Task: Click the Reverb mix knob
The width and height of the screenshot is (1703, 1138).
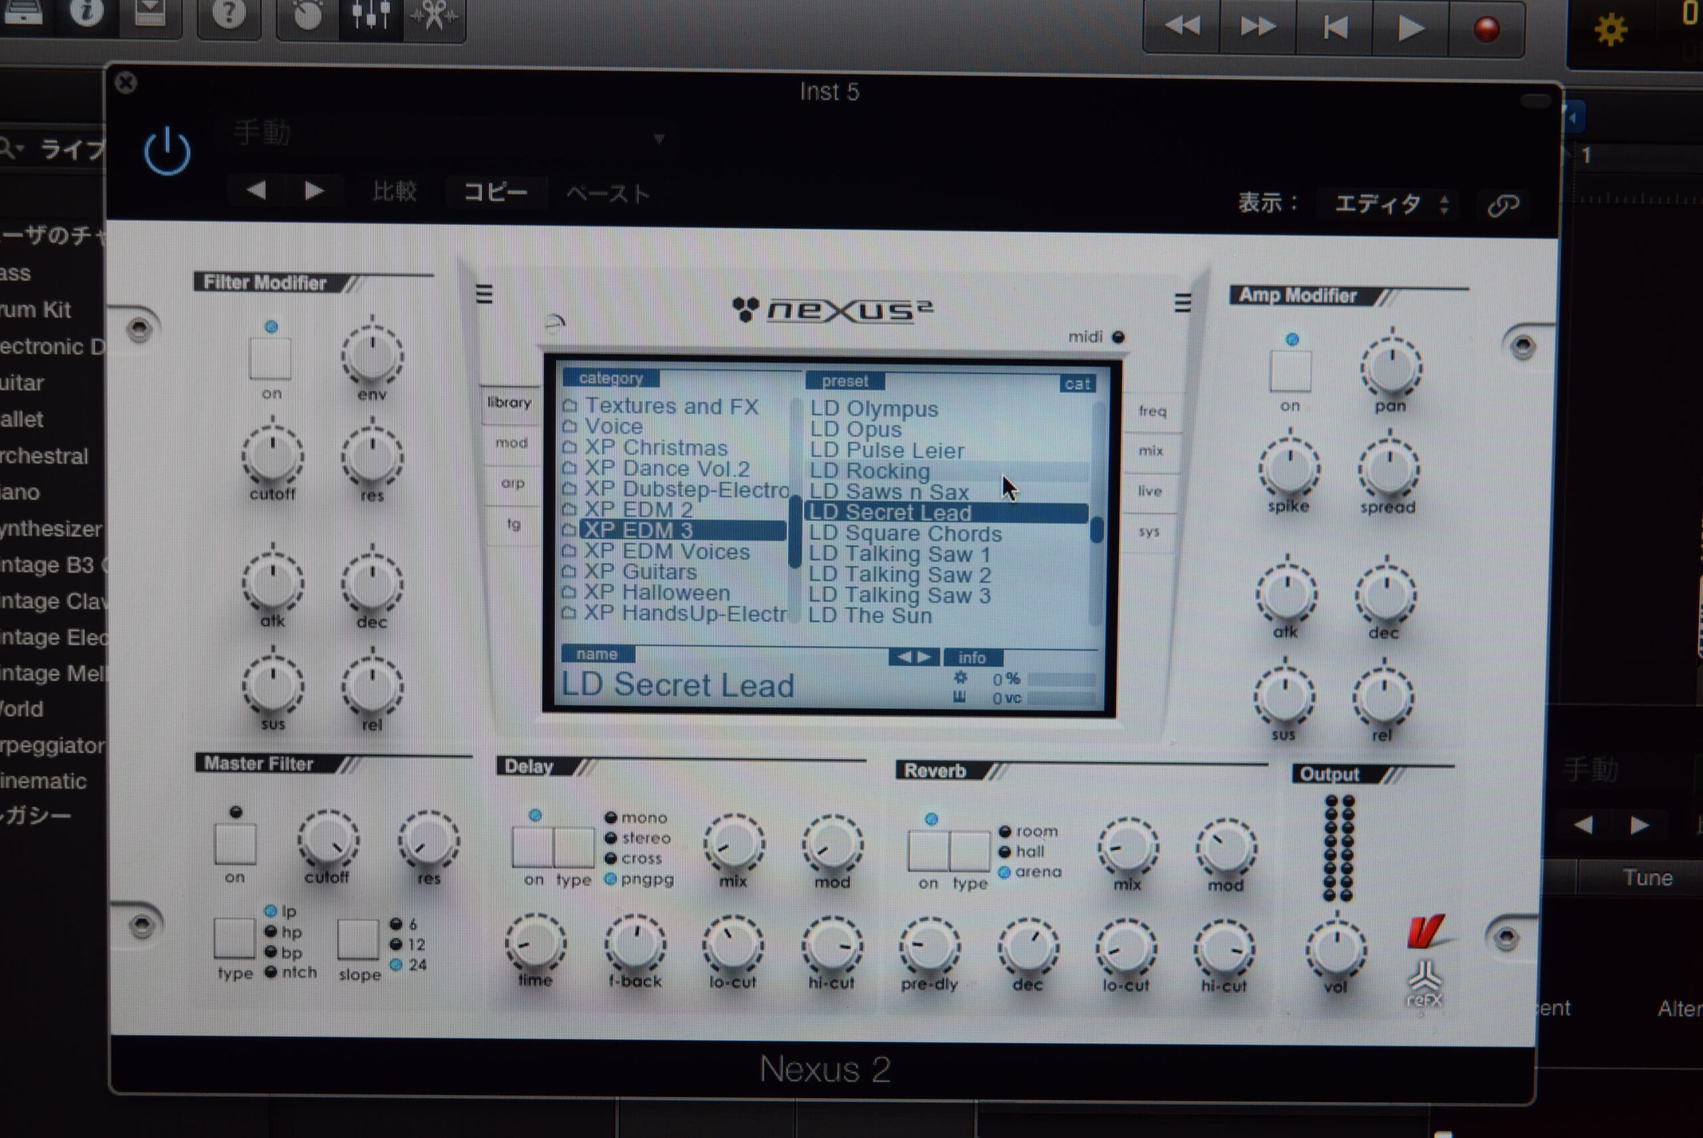Action: pyautogui.click(x=1128, y=848)
